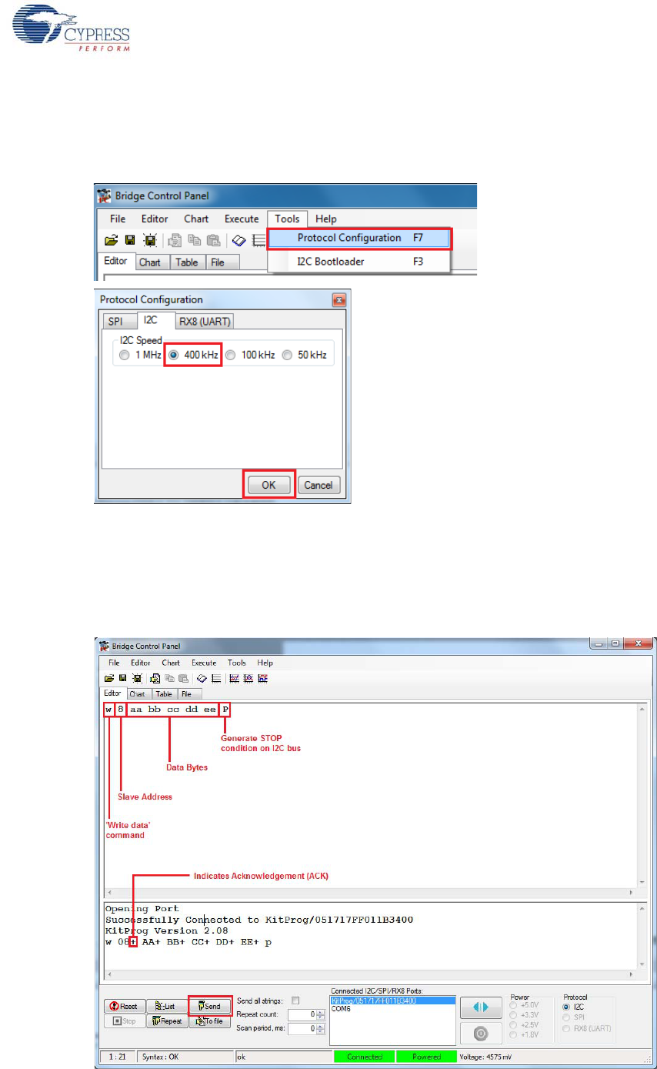Screen dimensions: 657x1069
Task: Open the Execute menu in the Tools-menu-open window
Action: point(242,219)
